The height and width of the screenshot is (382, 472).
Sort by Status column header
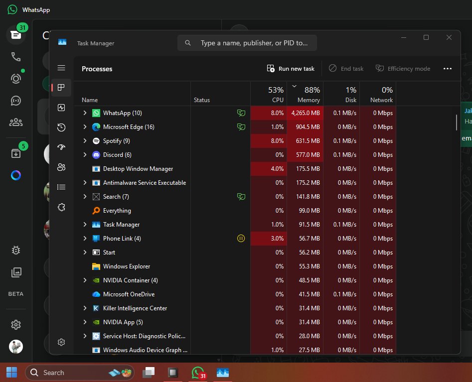(x=220, y=94)
